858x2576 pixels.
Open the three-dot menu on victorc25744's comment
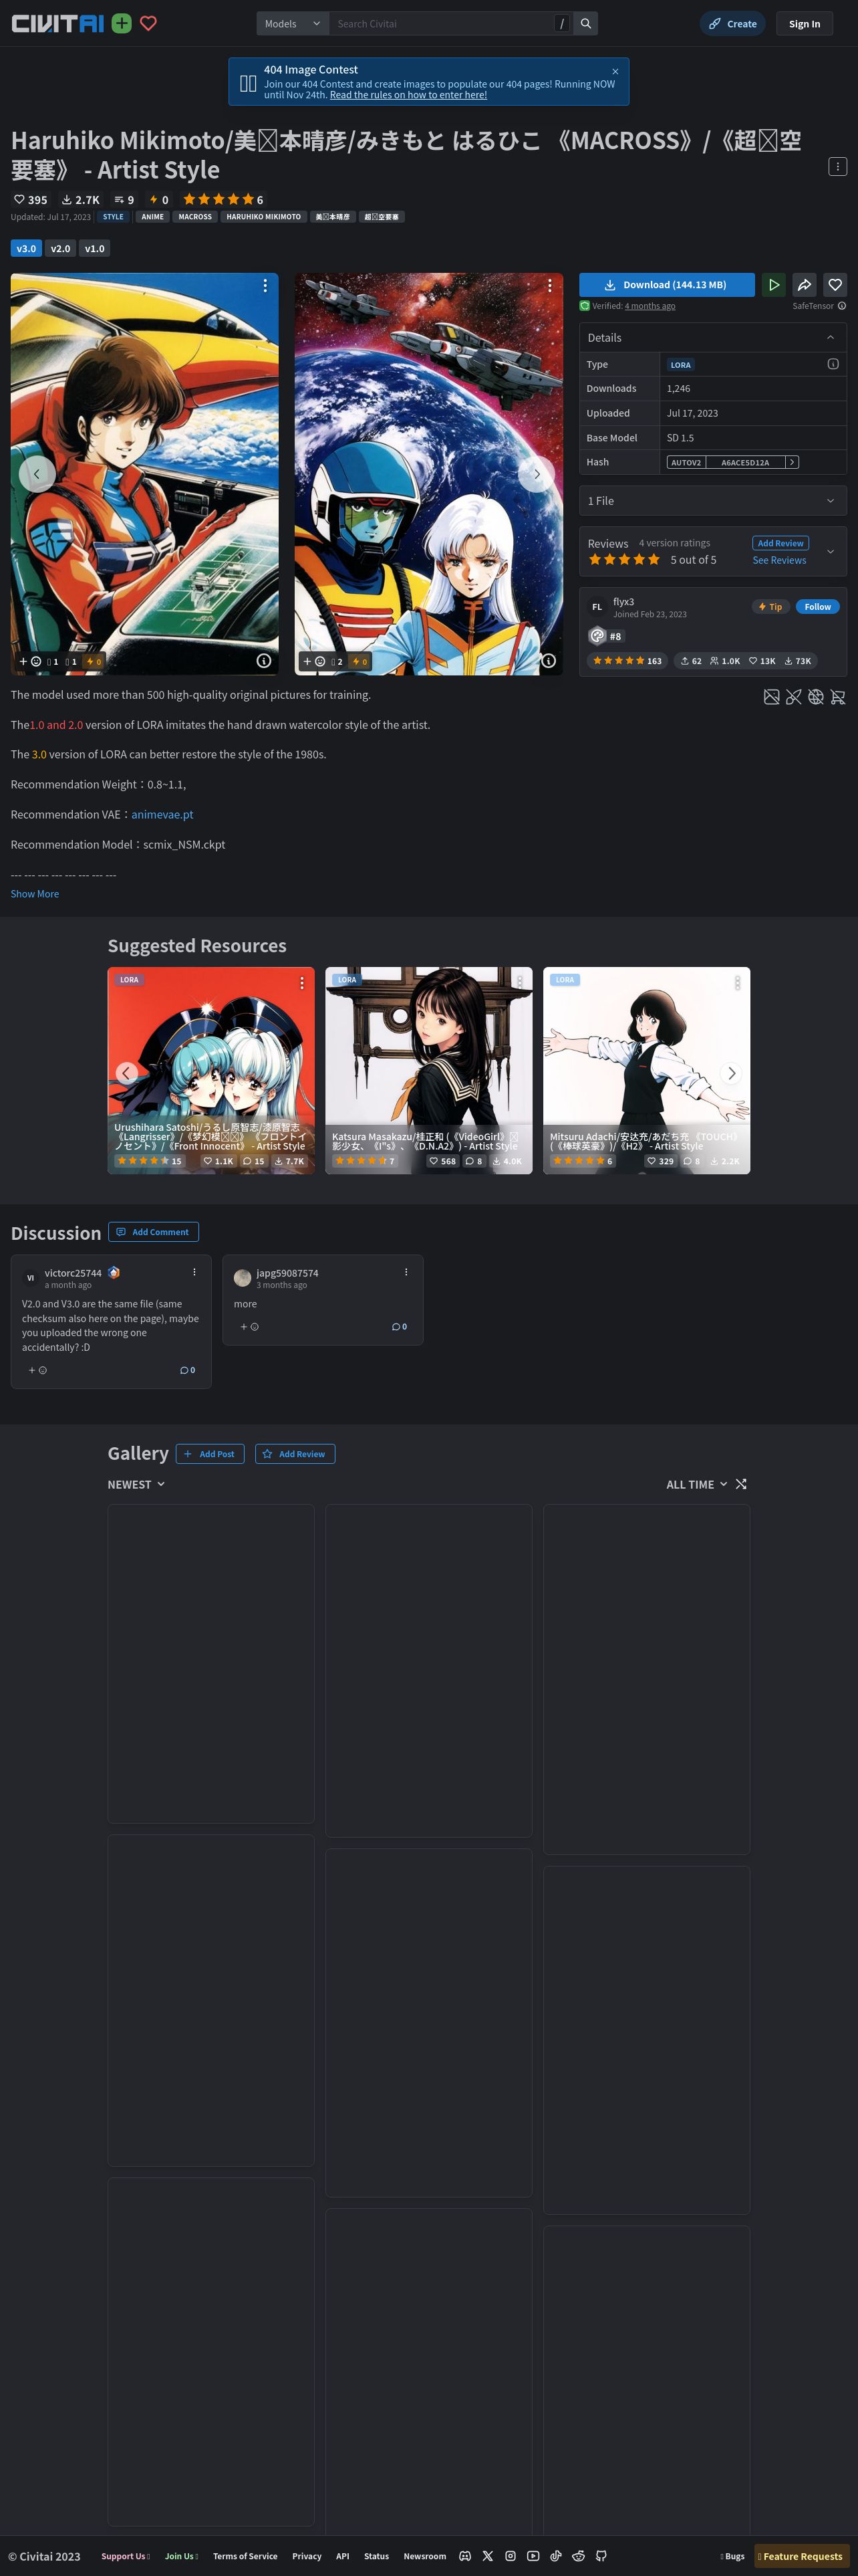tap(194, 1272)
